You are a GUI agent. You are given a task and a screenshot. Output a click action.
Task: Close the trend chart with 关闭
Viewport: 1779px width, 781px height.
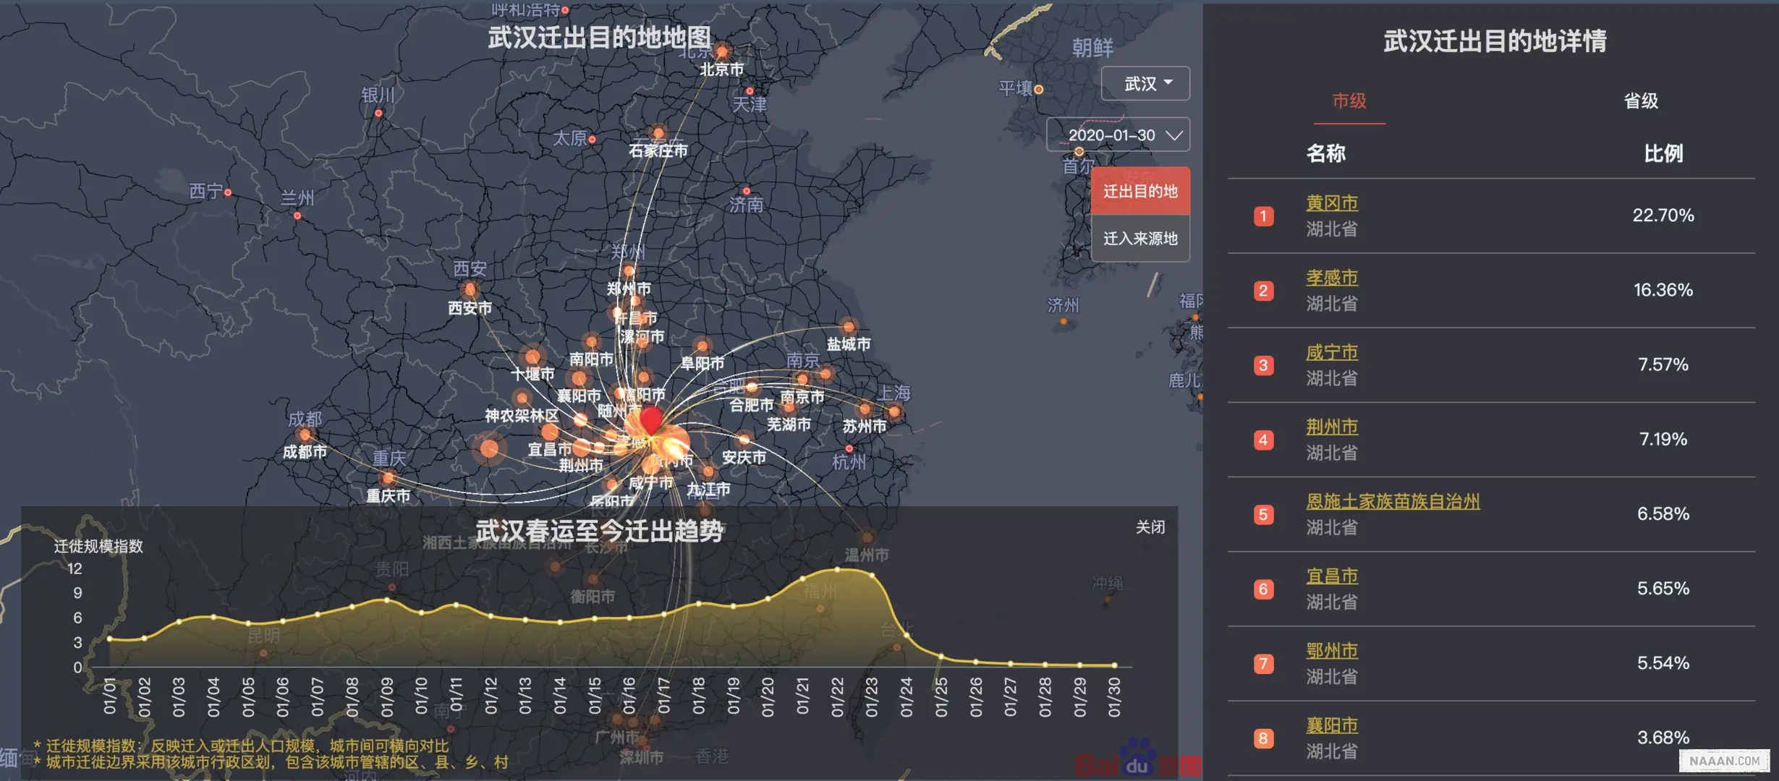point(1150,527)
